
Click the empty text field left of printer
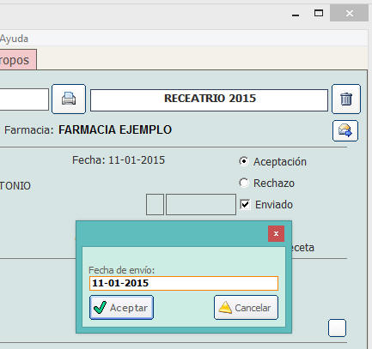(24, 99)
